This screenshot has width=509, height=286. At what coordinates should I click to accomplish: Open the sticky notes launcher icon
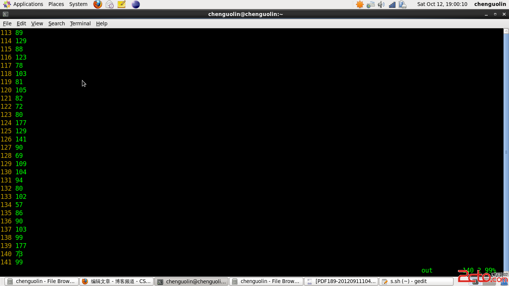pos(121,4)
